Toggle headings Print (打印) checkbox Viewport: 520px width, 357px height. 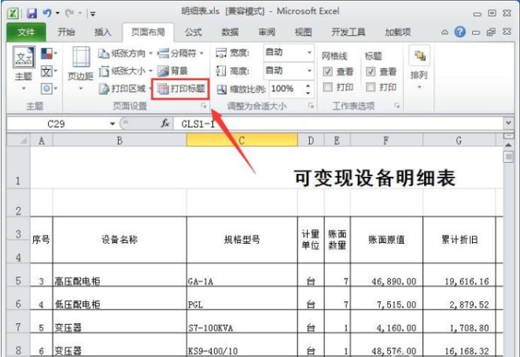click(371, 87)
